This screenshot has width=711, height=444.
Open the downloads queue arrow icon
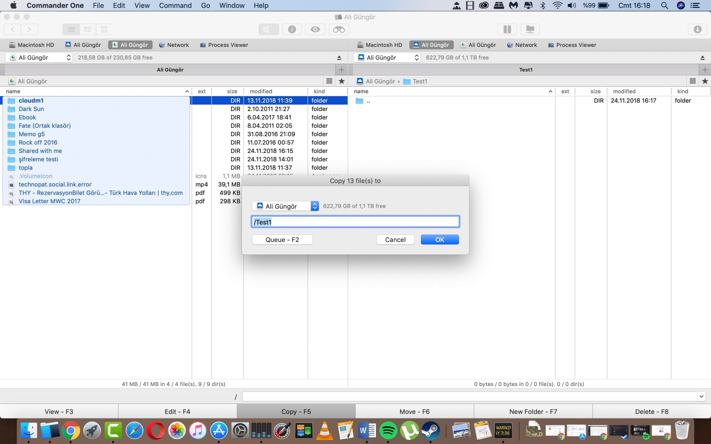tap(697, 29)
